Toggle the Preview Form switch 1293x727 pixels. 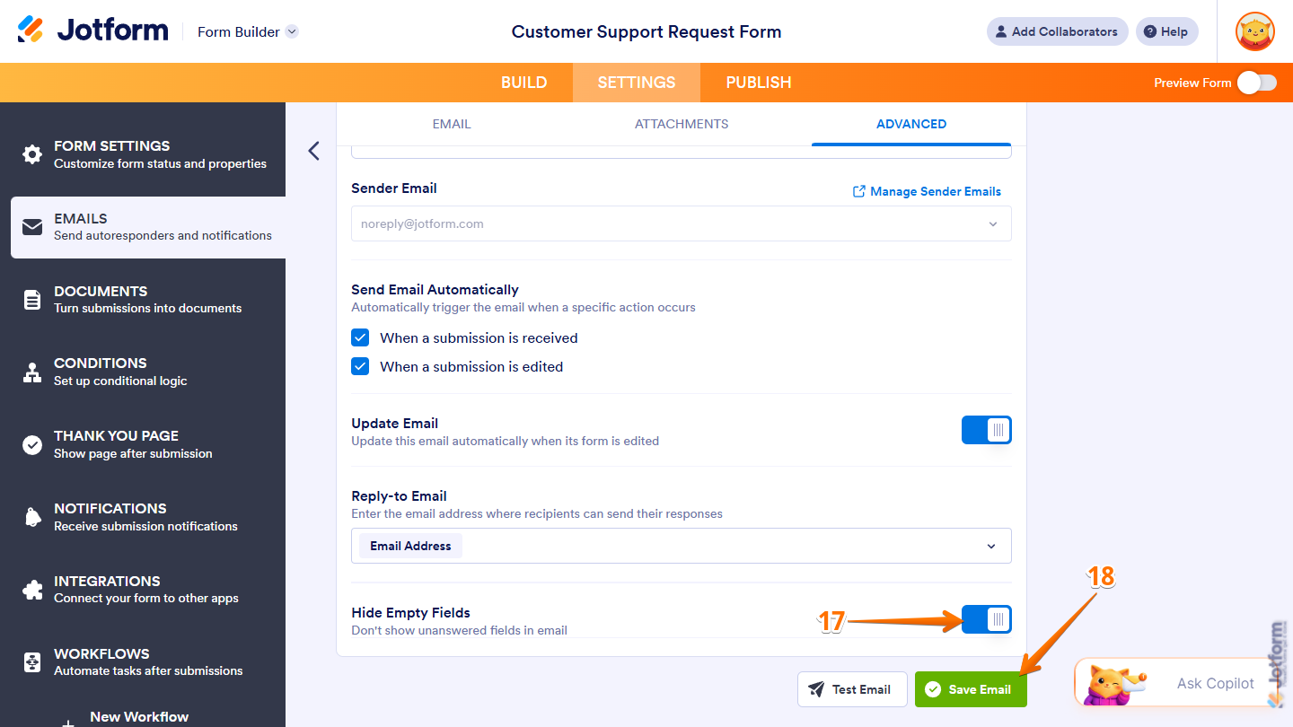click(1256, 83)
